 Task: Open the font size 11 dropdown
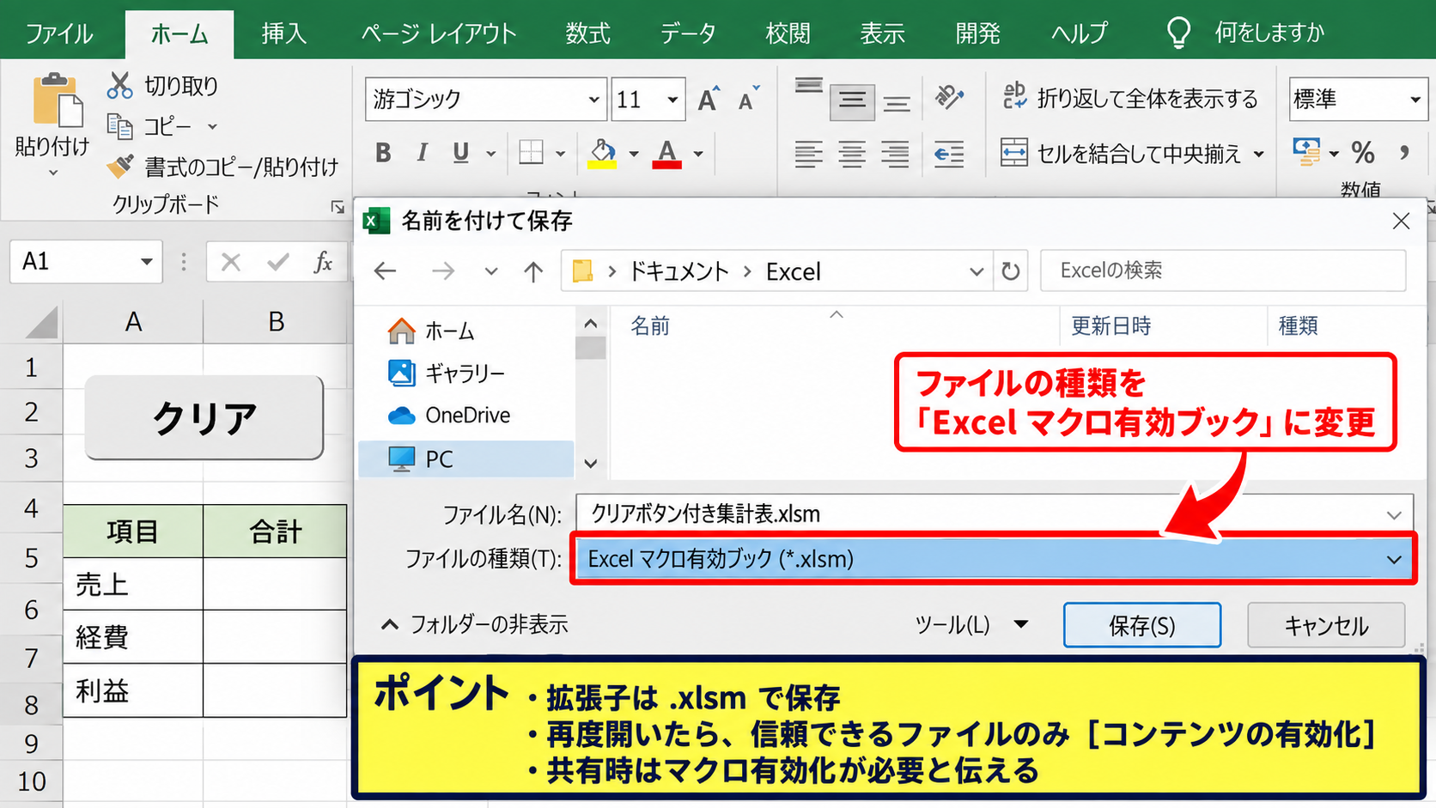click(x=672, y=100)
